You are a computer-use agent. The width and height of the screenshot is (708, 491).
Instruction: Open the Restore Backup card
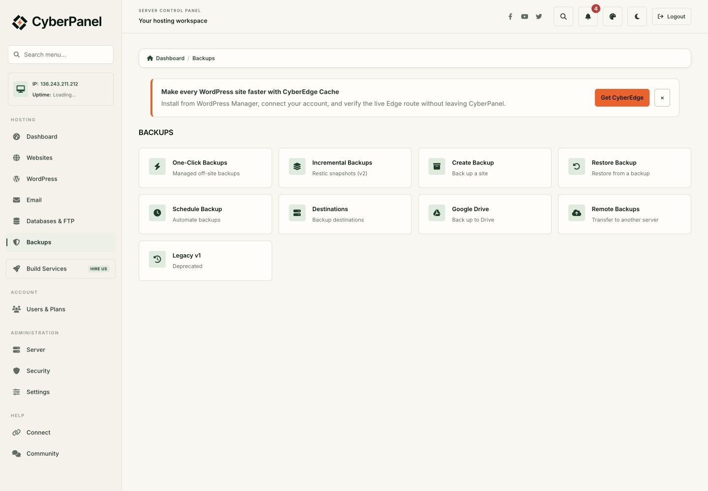tap(624, 168)
